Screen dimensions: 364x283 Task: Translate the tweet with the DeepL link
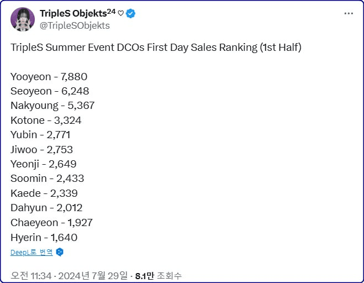point(31,252)
